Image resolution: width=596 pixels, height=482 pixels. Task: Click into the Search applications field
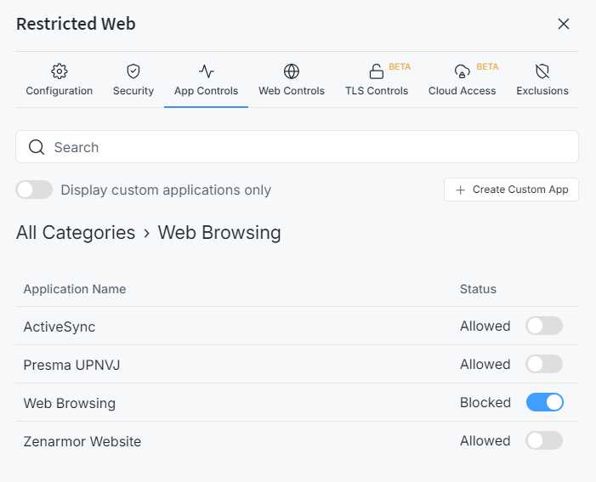pos(298,147)
